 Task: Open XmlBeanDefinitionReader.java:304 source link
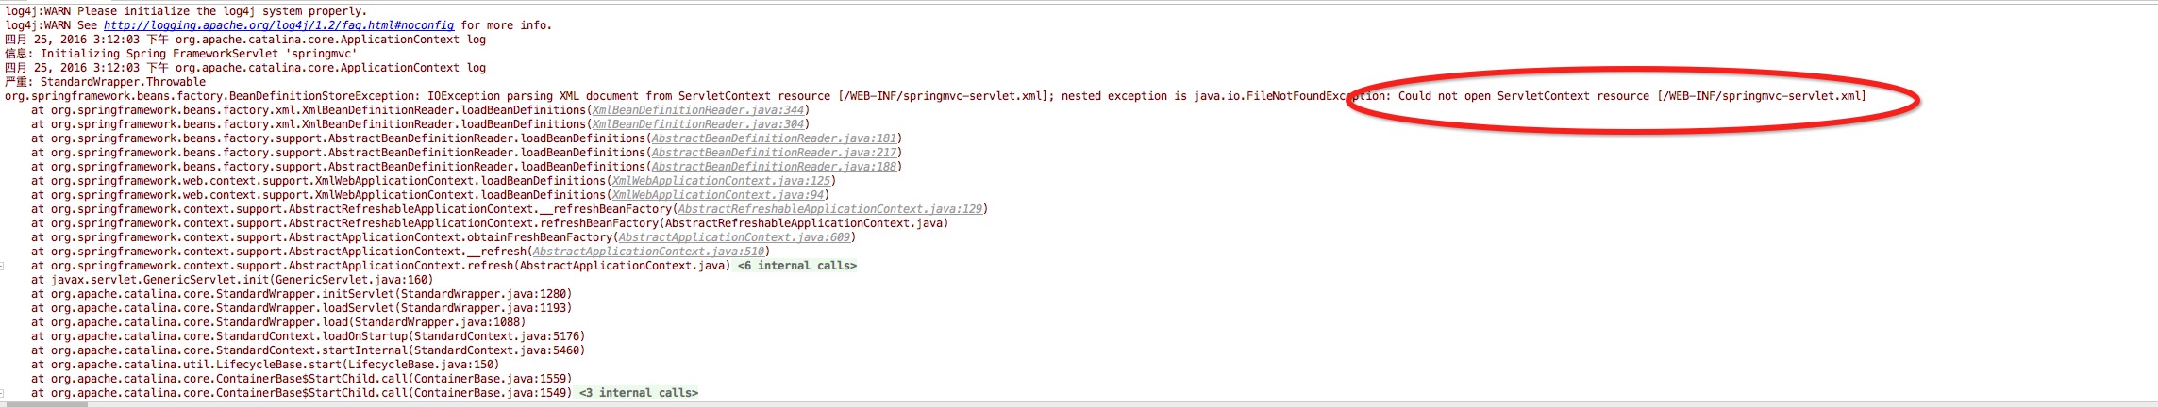click(697, 124)
